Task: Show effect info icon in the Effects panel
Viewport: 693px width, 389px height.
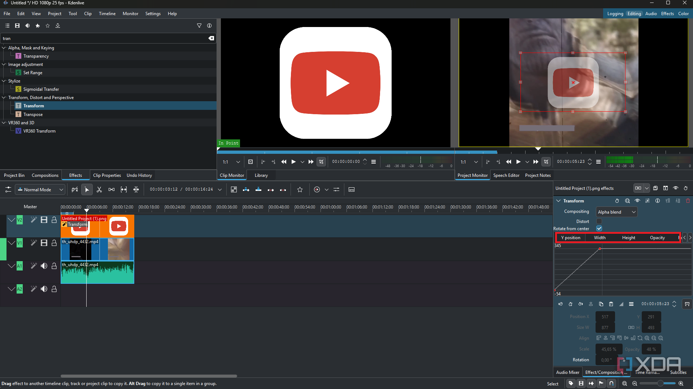Action: pyautogui.click(x=209, y=26)
